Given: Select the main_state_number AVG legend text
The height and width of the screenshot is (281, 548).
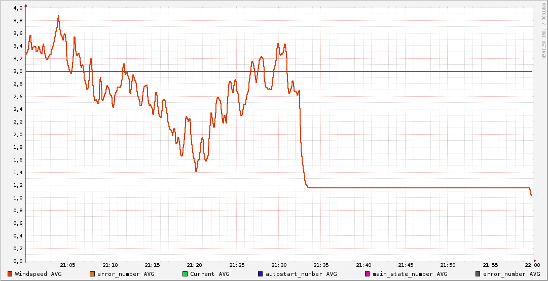Looking at the screenshot, I should coord(410,274).
